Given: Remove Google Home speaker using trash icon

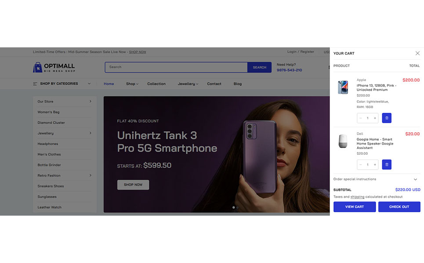Looking at the screenshot, I should click(x=387, y=164).
